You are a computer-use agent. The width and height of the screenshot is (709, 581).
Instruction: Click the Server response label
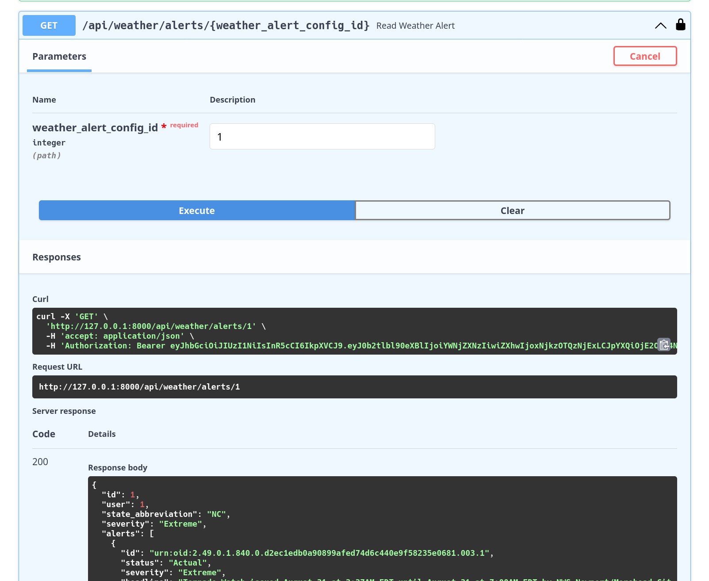(x=64, y=411)
